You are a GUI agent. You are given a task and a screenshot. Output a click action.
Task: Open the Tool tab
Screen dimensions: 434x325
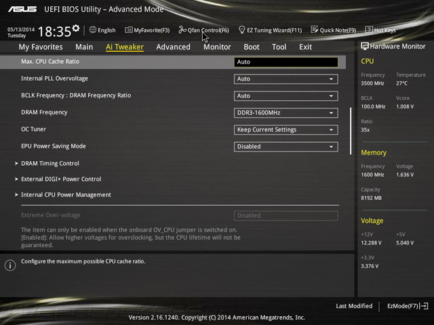[279, 47]
